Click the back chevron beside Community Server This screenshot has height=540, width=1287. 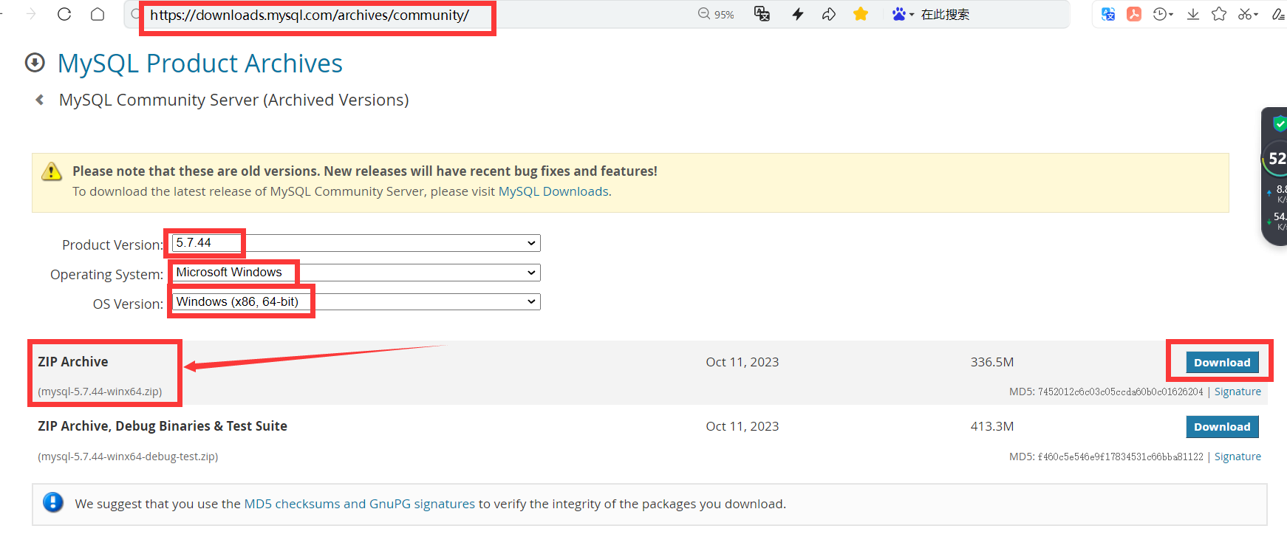(40, 100)
